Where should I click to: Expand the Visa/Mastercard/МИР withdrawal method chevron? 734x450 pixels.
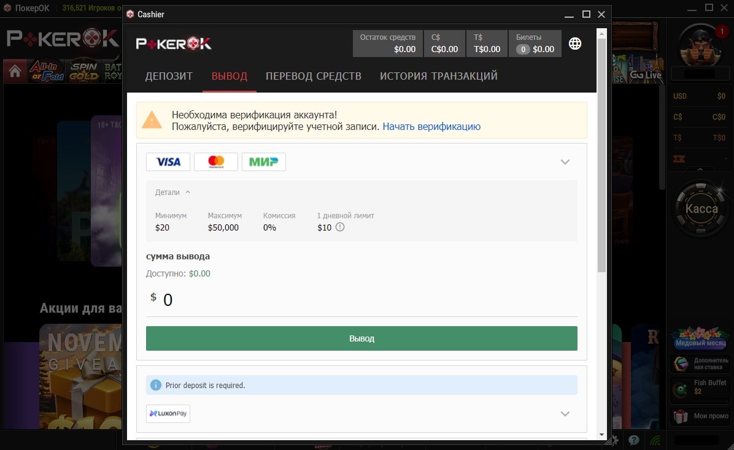click(x=565, y=162)
